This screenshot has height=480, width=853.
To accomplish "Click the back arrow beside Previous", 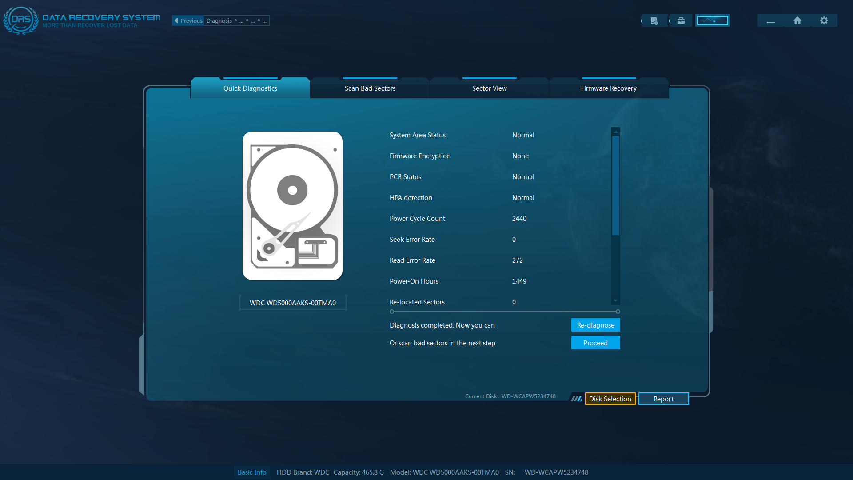I will pos(176,20).
